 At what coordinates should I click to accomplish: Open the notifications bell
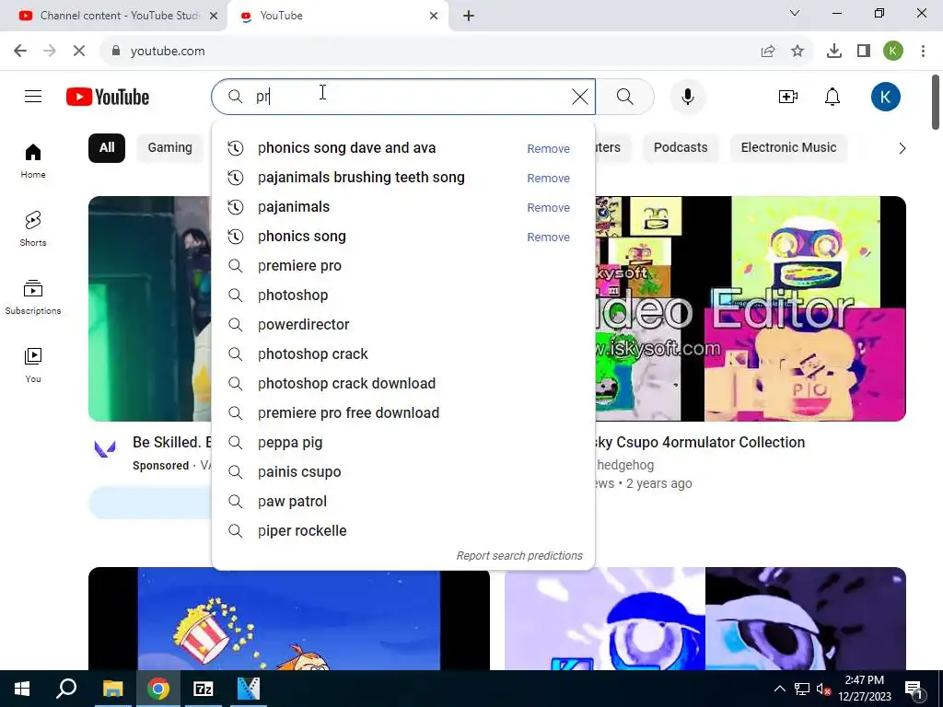point(832,96)
